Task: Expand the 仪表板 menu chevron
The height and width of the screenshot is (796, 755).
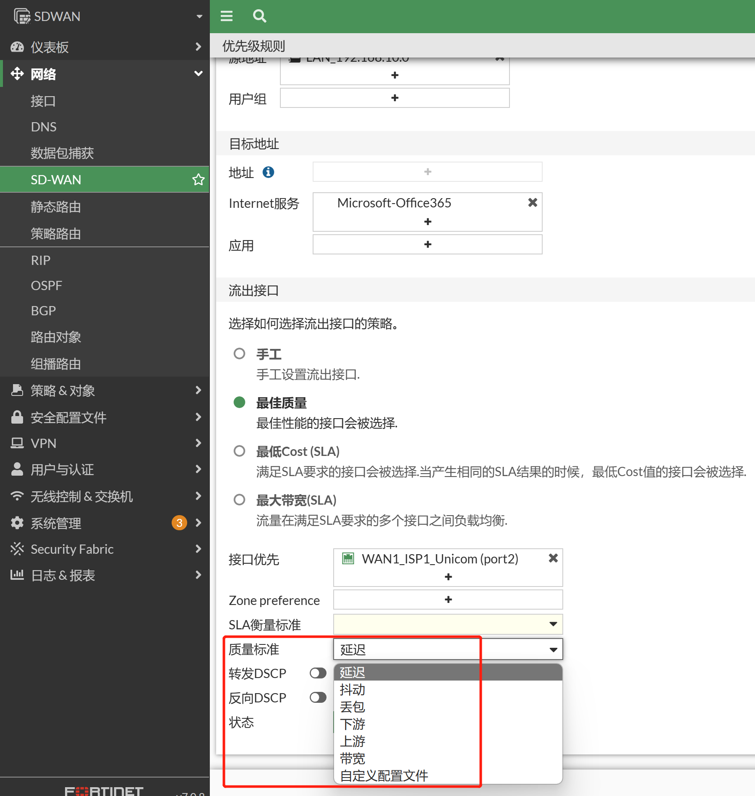Action: coord(199,47)
